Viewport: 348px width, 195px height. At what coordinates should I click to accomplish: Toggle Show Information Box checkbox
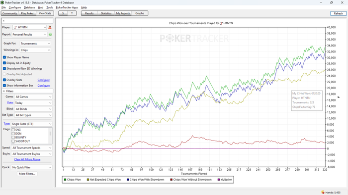(x=4, y=86)
